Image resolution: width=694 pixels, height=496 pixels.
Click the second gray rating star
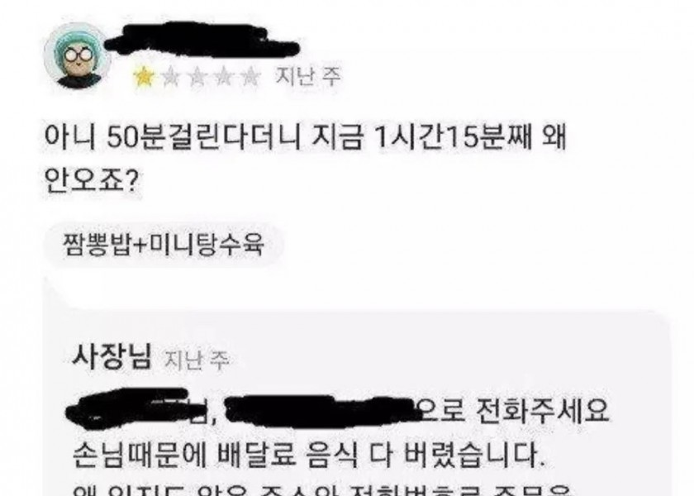point(171,77)
